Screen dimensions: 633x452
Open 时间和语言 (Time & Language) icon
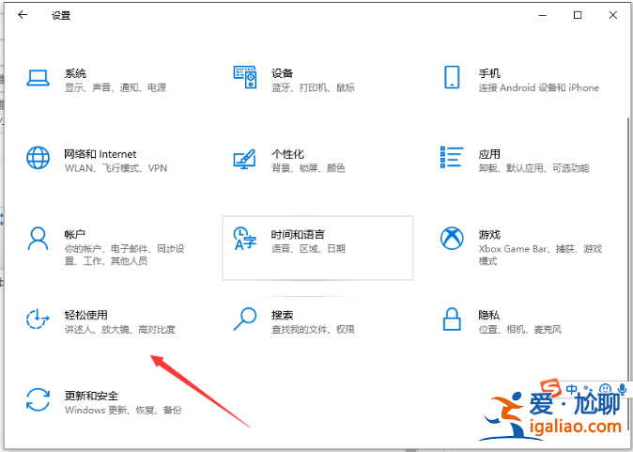click(244, 239)
